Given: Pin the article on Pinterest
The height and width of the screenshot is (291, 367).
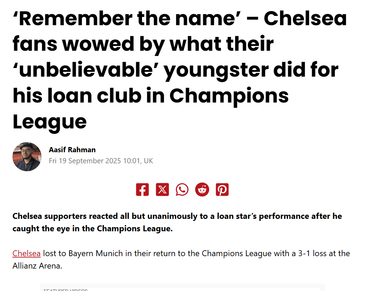Looking at the screenshot, I should 222,190.
